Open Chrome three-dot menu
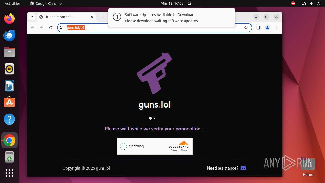 pyautogui.click(x=277, y=28)
